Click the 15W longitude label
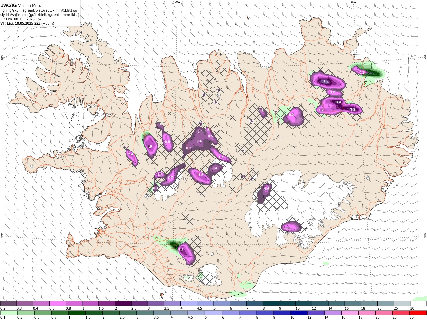Viewport: 427px width, 320px height. (353, 2)
